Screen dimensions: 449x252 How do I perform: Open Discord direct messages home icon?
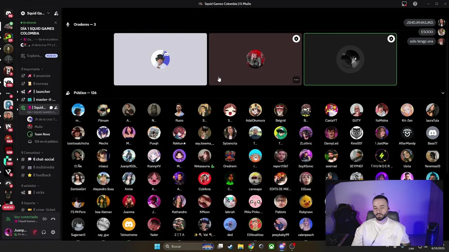point(8,13)
